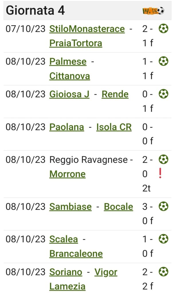Viewport: 191px width, 293px height.
Task: Select the Palmese team link
Action: pyautogui.click(x=68, y=62)
